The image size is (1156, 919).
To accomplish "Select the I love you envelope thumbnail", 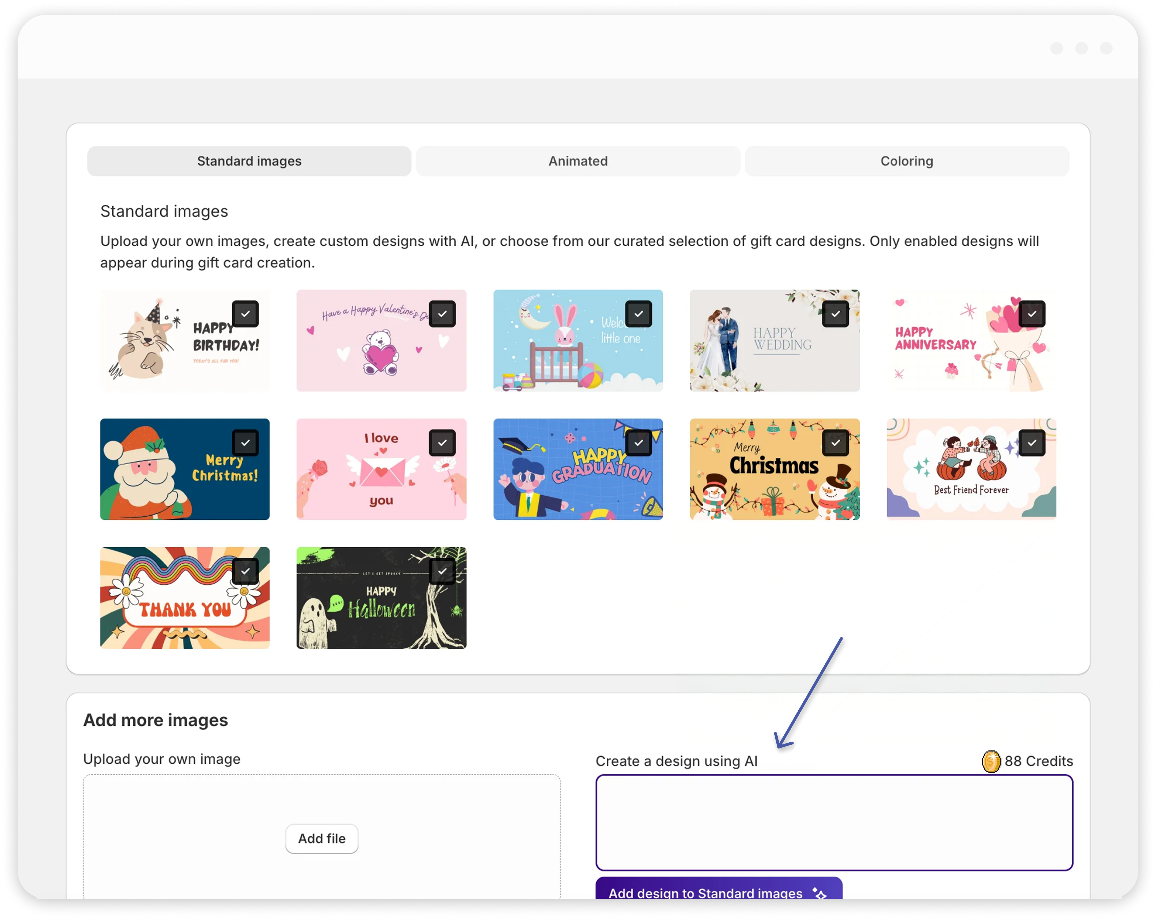I will pyautogui.click(x=381, y=469).
